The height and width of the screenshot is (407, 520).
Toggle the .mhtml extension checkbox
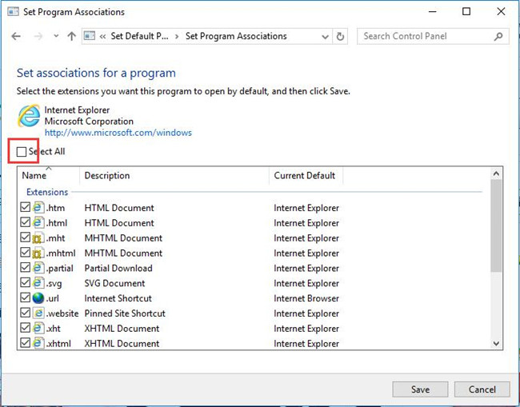click(26, 252)
